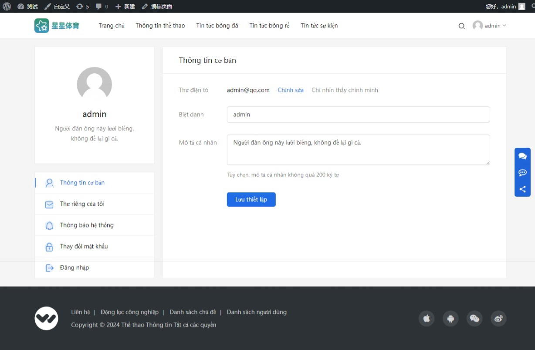Click the large profile avatar
Image resolution: width=535 pixels, height=350 pixels.
click(x=95, y=85)
